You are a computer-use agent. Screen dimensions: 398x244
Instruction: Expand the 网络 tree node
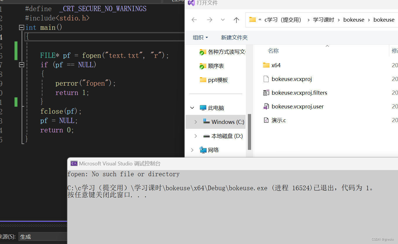click(192, 150)
